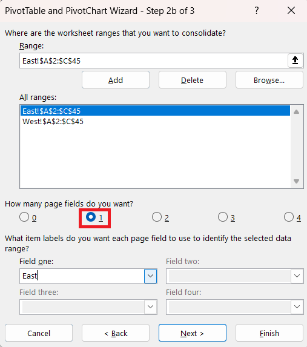Expand the Field four dropdown arrow
Image resolution: width=307 pixels, height=347 pixels.
(297, 306)
